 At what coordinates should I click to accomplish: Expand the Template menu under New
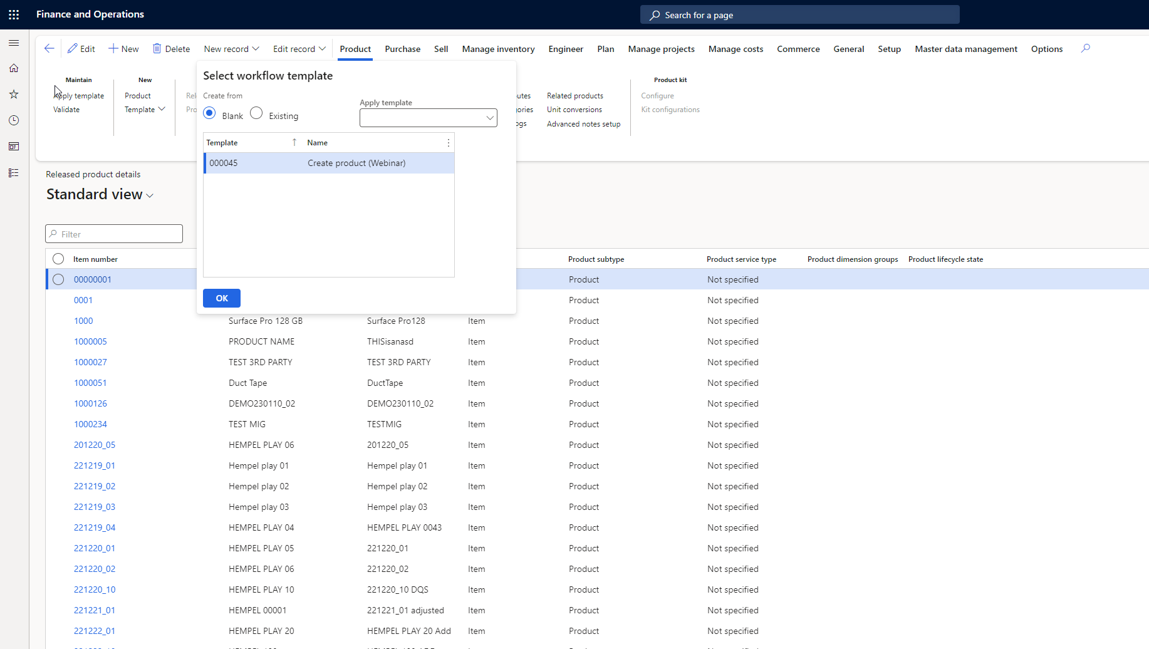point(145,110)
